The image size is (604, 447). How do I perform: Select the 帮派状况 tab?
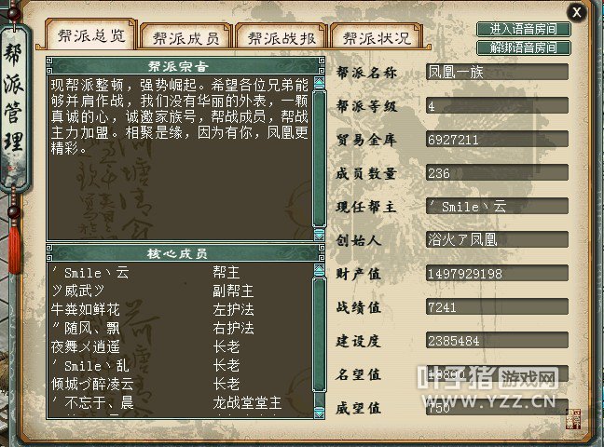377,37
